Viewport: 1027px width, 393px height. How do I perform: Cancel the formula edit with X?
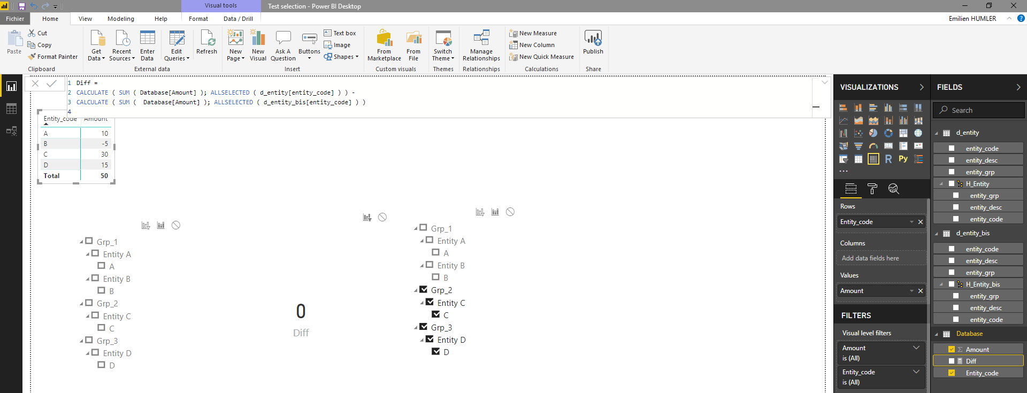click(35, 83)
